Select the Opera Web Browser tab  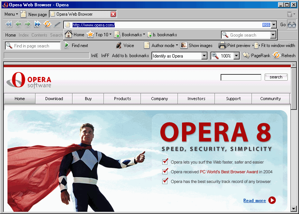tap(83, 14)
